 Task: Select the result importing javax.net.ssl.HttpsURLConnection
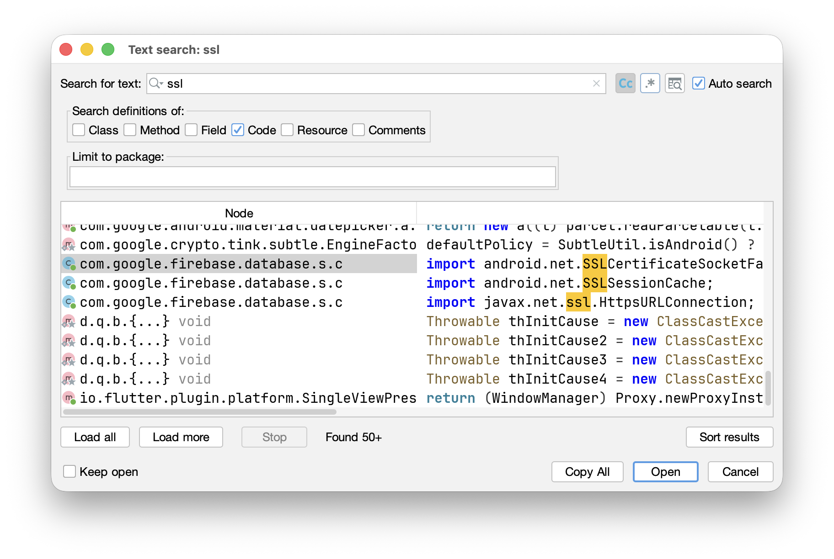click(412, 302)
